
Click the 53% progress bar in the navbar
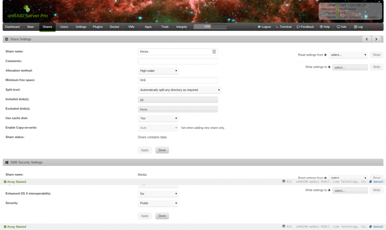click(210, 26)
